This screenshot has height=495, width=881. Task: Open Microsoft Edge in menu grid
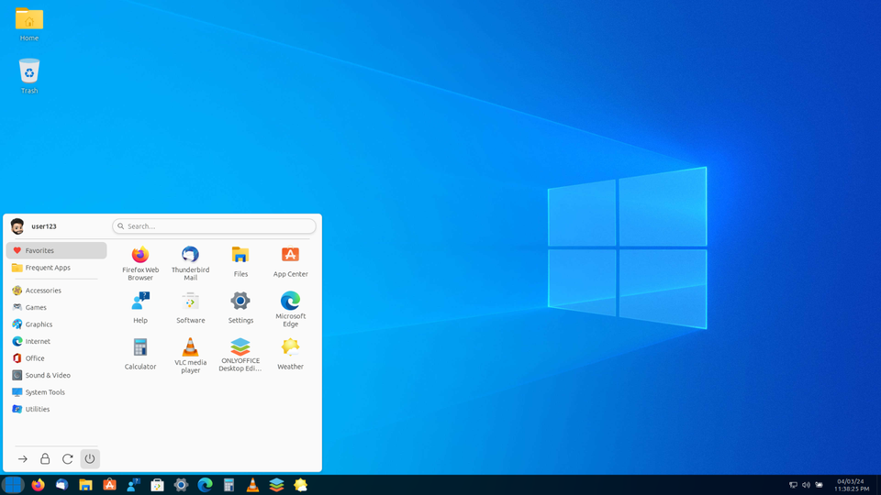pos(291,309)
